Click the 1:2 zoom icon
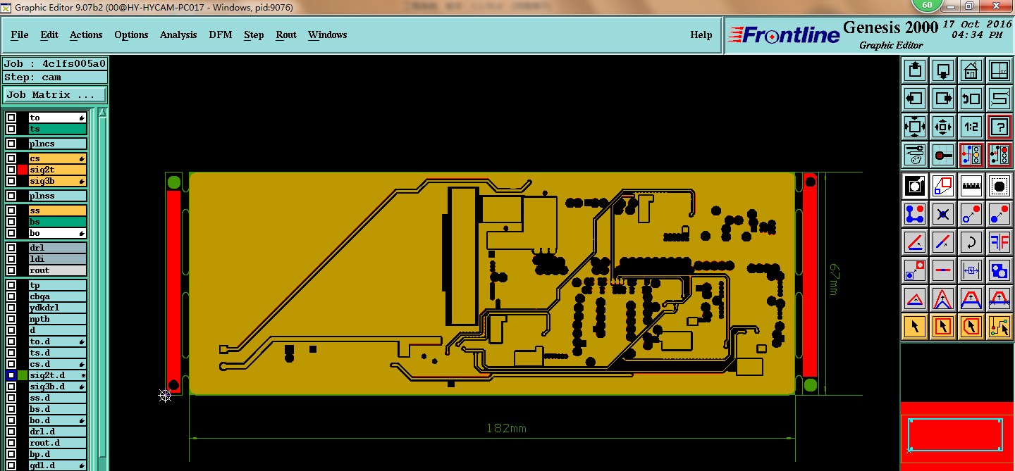 [971, 127]
